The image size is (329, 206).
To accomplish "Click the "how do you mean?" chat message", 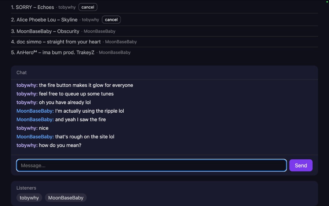I will tap(60, 145).
